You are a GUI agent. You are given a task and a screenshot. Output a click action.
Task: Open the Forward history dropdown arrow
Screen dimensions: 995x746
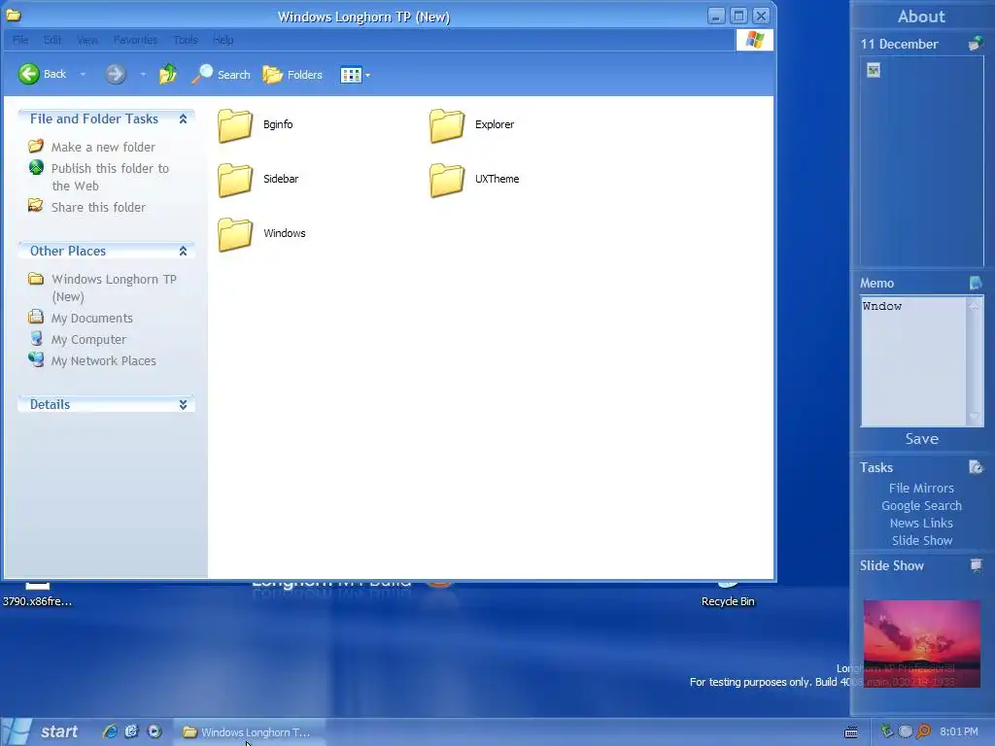(x=143, y=74)
